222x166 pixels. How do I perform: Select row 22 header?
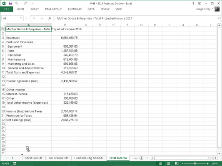click(x=3, y=120)
